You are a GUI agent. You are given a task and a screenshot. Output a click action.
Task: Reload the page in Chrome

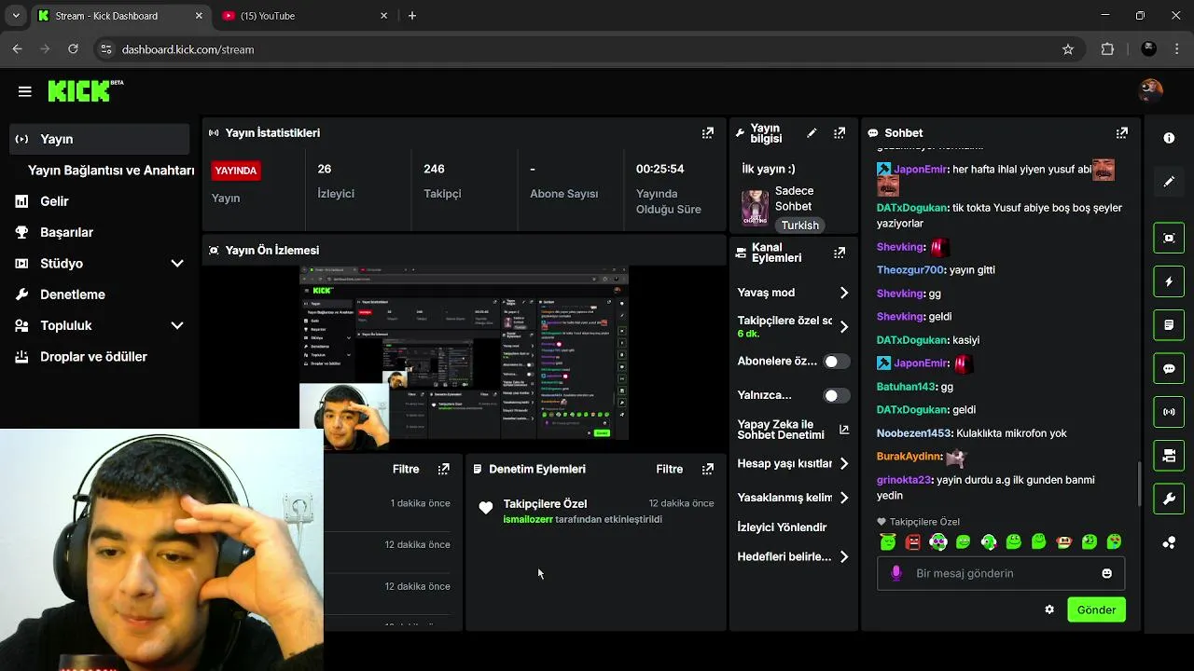[x=74, y=49]
